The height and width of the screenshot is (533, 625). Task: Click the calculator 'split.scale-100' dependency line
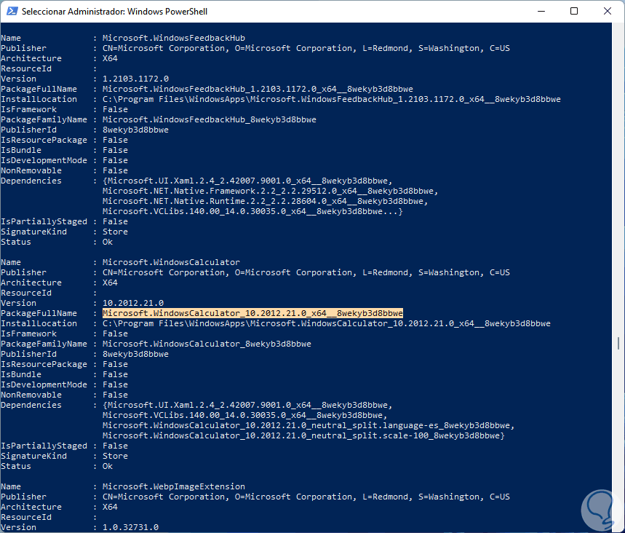coord(303,435)
